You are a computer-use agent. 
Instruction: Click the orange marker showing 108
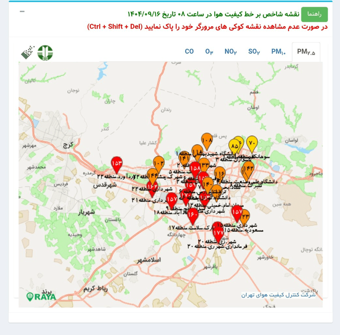coord(207,140)
